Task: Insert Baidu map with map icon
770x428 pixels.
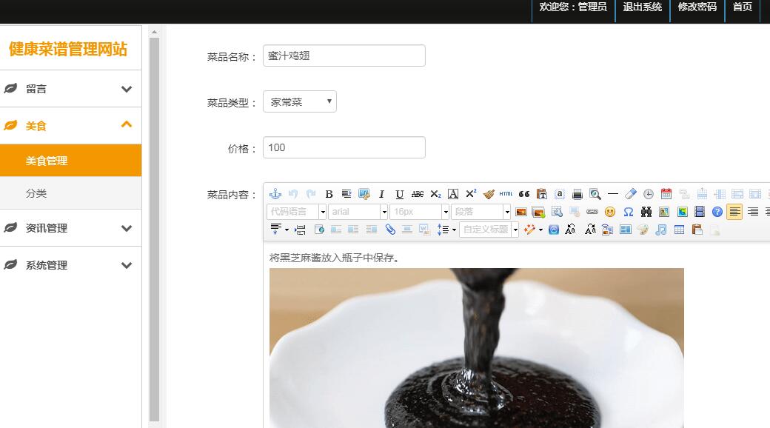Action: 664,212
